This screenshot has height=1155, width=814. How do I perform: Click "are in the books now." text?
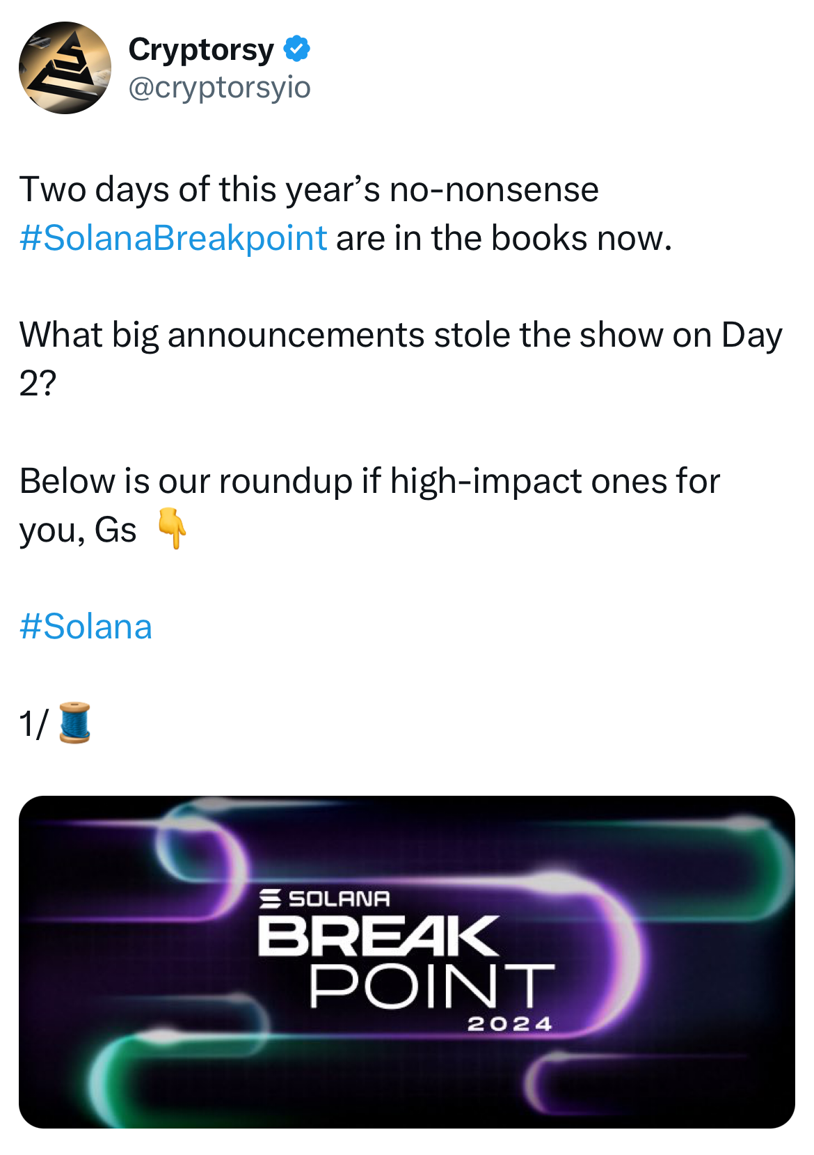coord(504,238)
